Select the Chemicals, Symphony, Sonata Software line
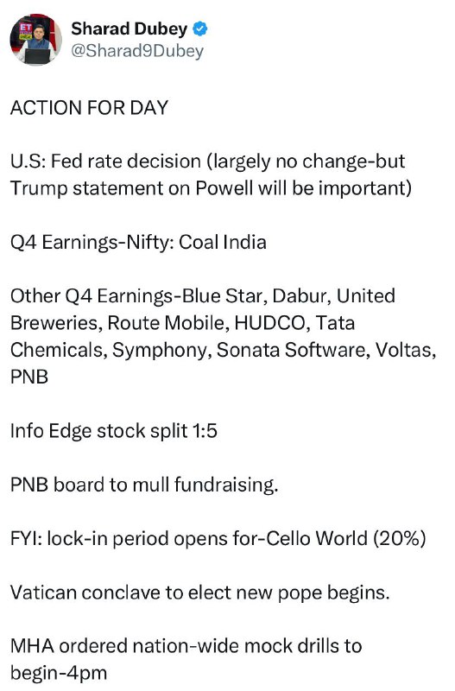This screenshot has height=691, width=455. tap(224, 350)
